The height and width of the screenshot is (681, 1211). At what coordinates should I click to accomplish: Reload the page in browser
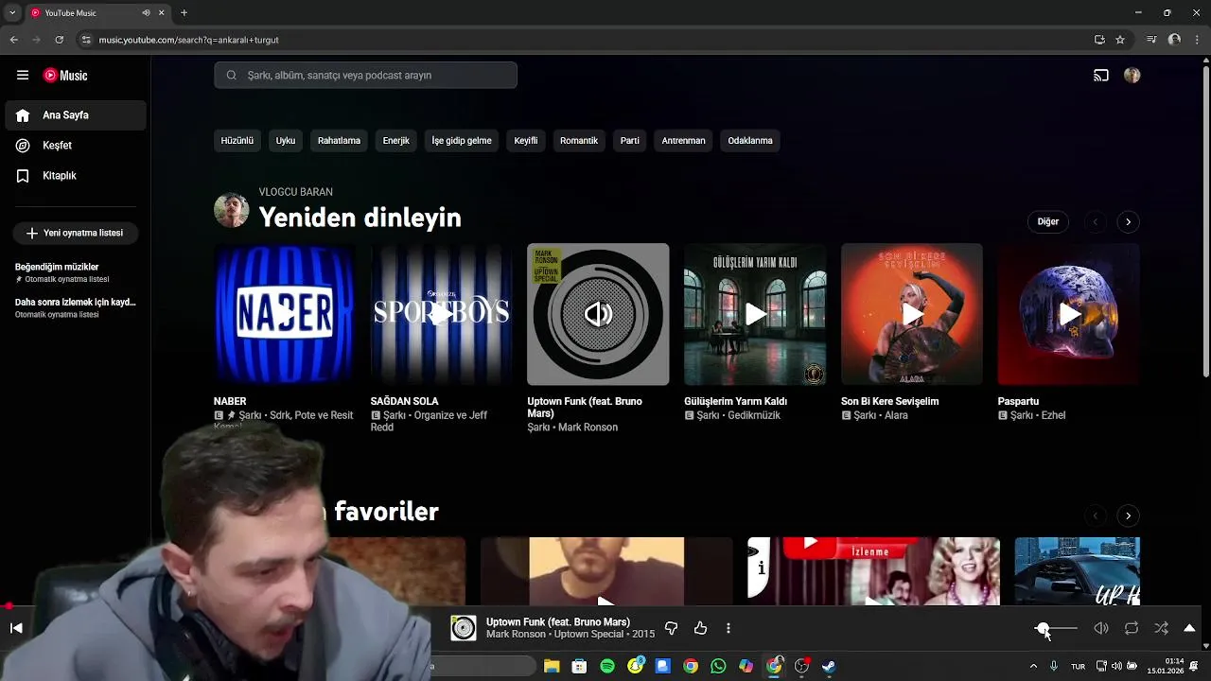[x=60, y=40]
